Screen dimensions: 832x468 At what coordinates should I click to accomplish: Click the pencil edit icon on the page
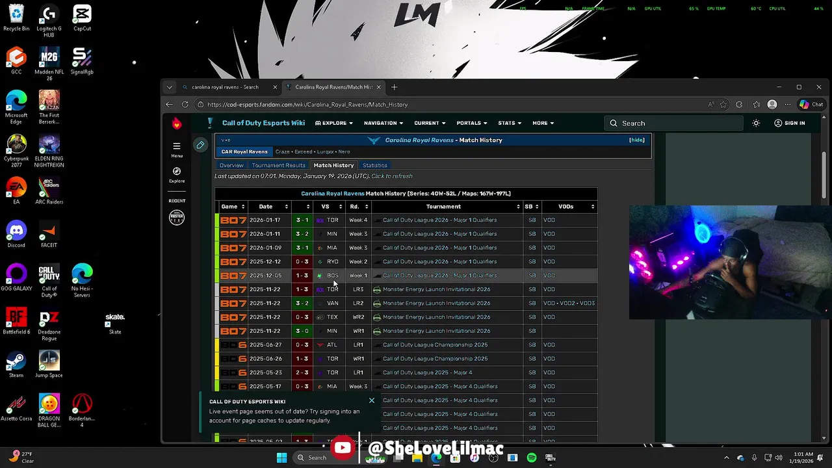pos(200,145)
